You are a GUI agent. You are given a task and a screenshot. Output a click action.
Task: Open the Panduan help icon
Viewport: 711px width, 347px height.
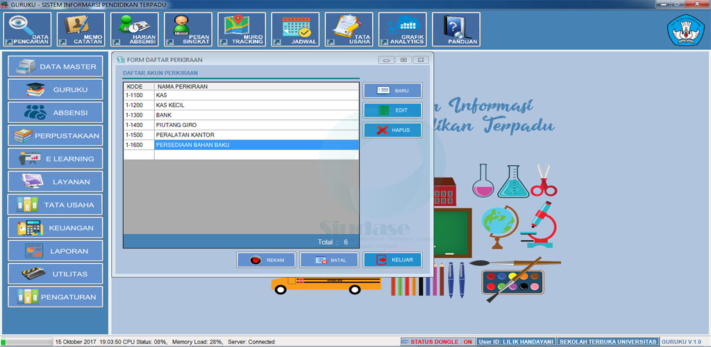point(455,30)
